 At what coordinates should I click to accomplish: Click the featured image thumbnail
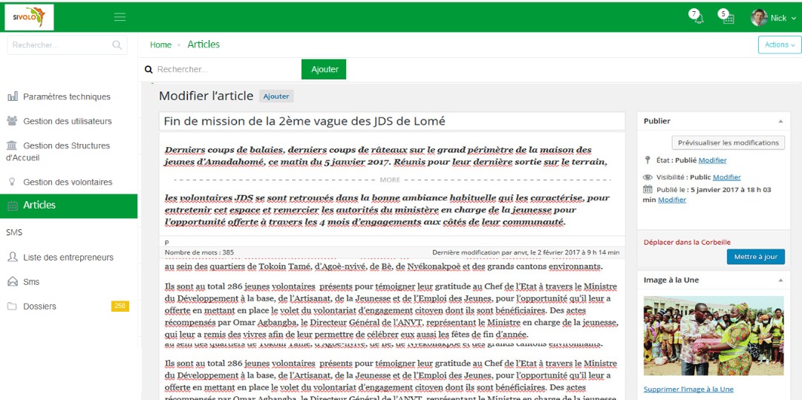[714, 336]
